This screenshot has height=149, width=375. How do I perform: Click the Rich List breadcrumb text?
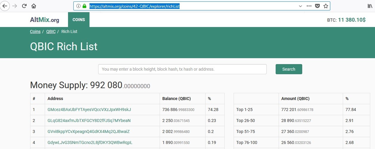[x=69, y=31]
